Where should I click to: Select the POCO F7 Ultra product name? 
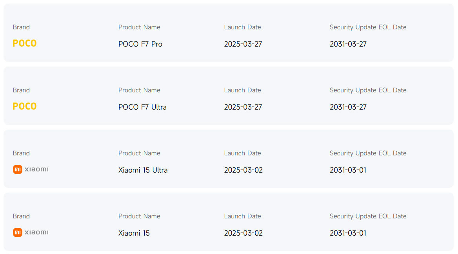[x=142, y=107]
